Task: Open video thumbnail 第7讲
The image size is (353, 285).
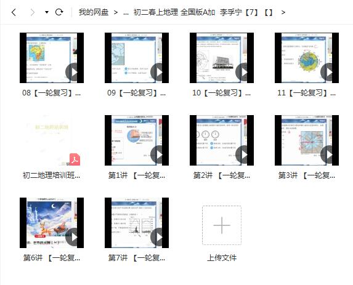Action: tap(137, 223)
